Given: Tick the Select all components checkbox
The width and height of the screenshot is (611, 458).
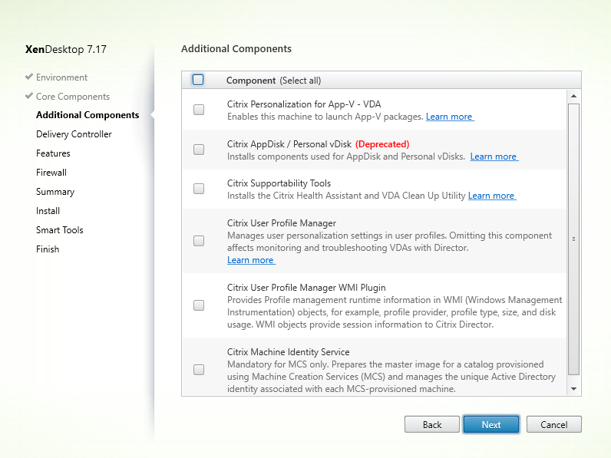Looking at the screenshot, I should 198,80.
